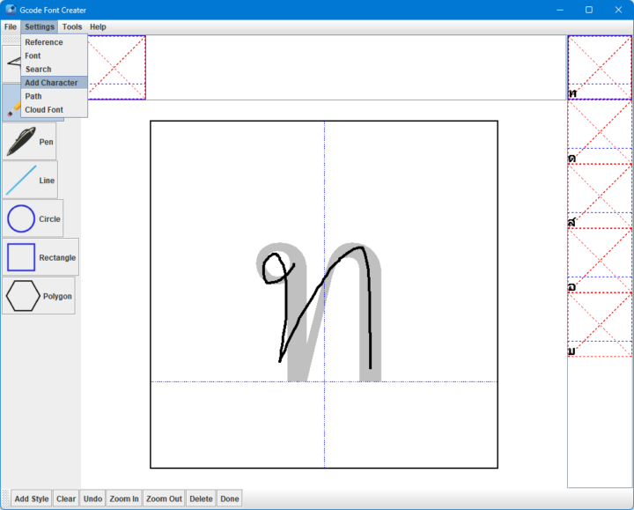Click Zoom In button

point(124,499)
